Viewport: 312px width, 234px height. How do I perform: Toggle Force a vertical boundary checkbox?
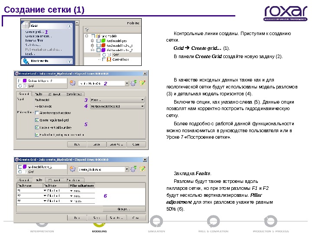tap(37, 127)
